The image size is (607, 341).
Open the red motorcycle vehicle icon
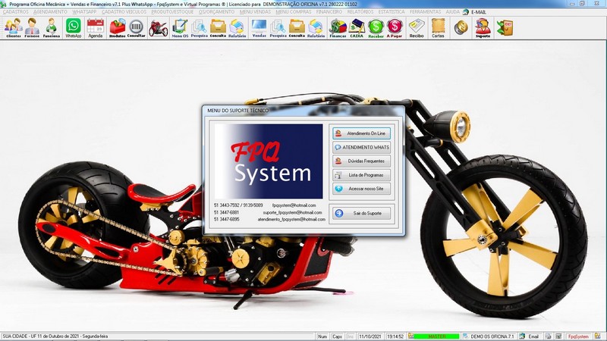(159, 28)
